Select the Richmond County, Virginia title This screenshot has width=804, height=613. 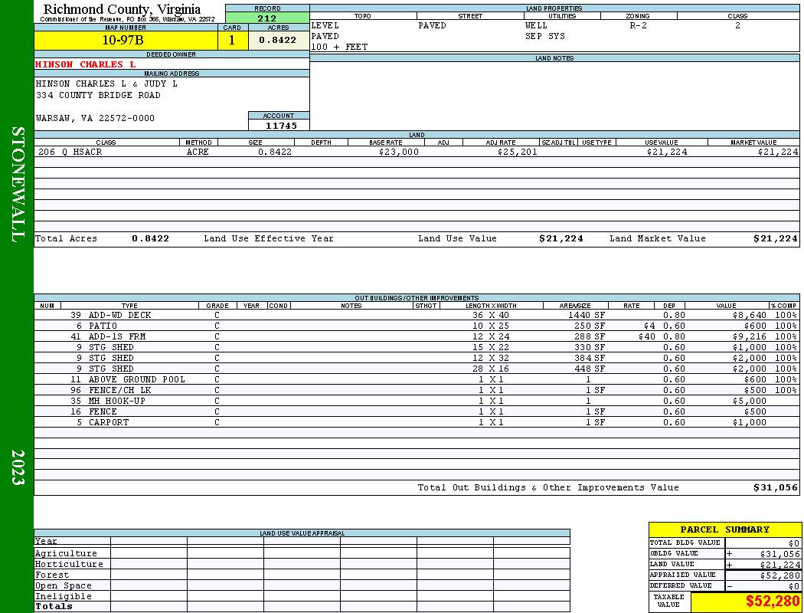[x=122, y=9]
